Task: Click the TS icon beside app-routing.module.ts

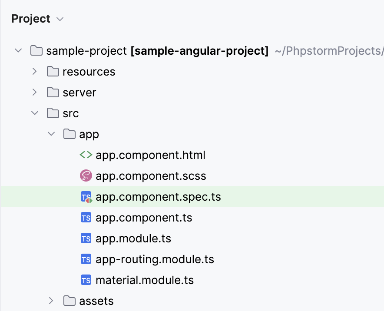Action: (x=86, y=259)
